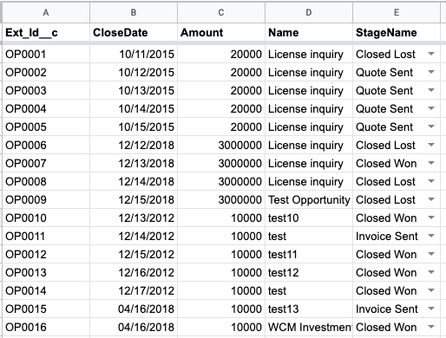Select column C header

[x=221, y=12]
